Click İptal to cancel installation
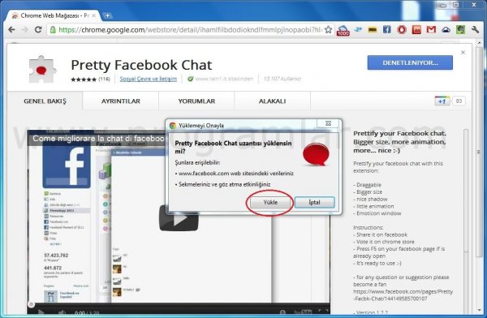Image resolution: width=487 pixels, height=318 pixels. point(314,203)
